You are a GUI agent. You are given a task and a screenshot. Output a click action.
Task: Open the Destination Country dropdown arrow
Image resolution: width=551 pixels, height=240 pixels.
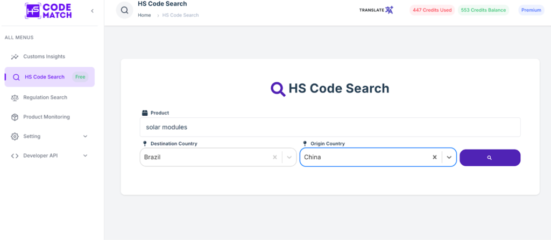(x=289, y=157)
